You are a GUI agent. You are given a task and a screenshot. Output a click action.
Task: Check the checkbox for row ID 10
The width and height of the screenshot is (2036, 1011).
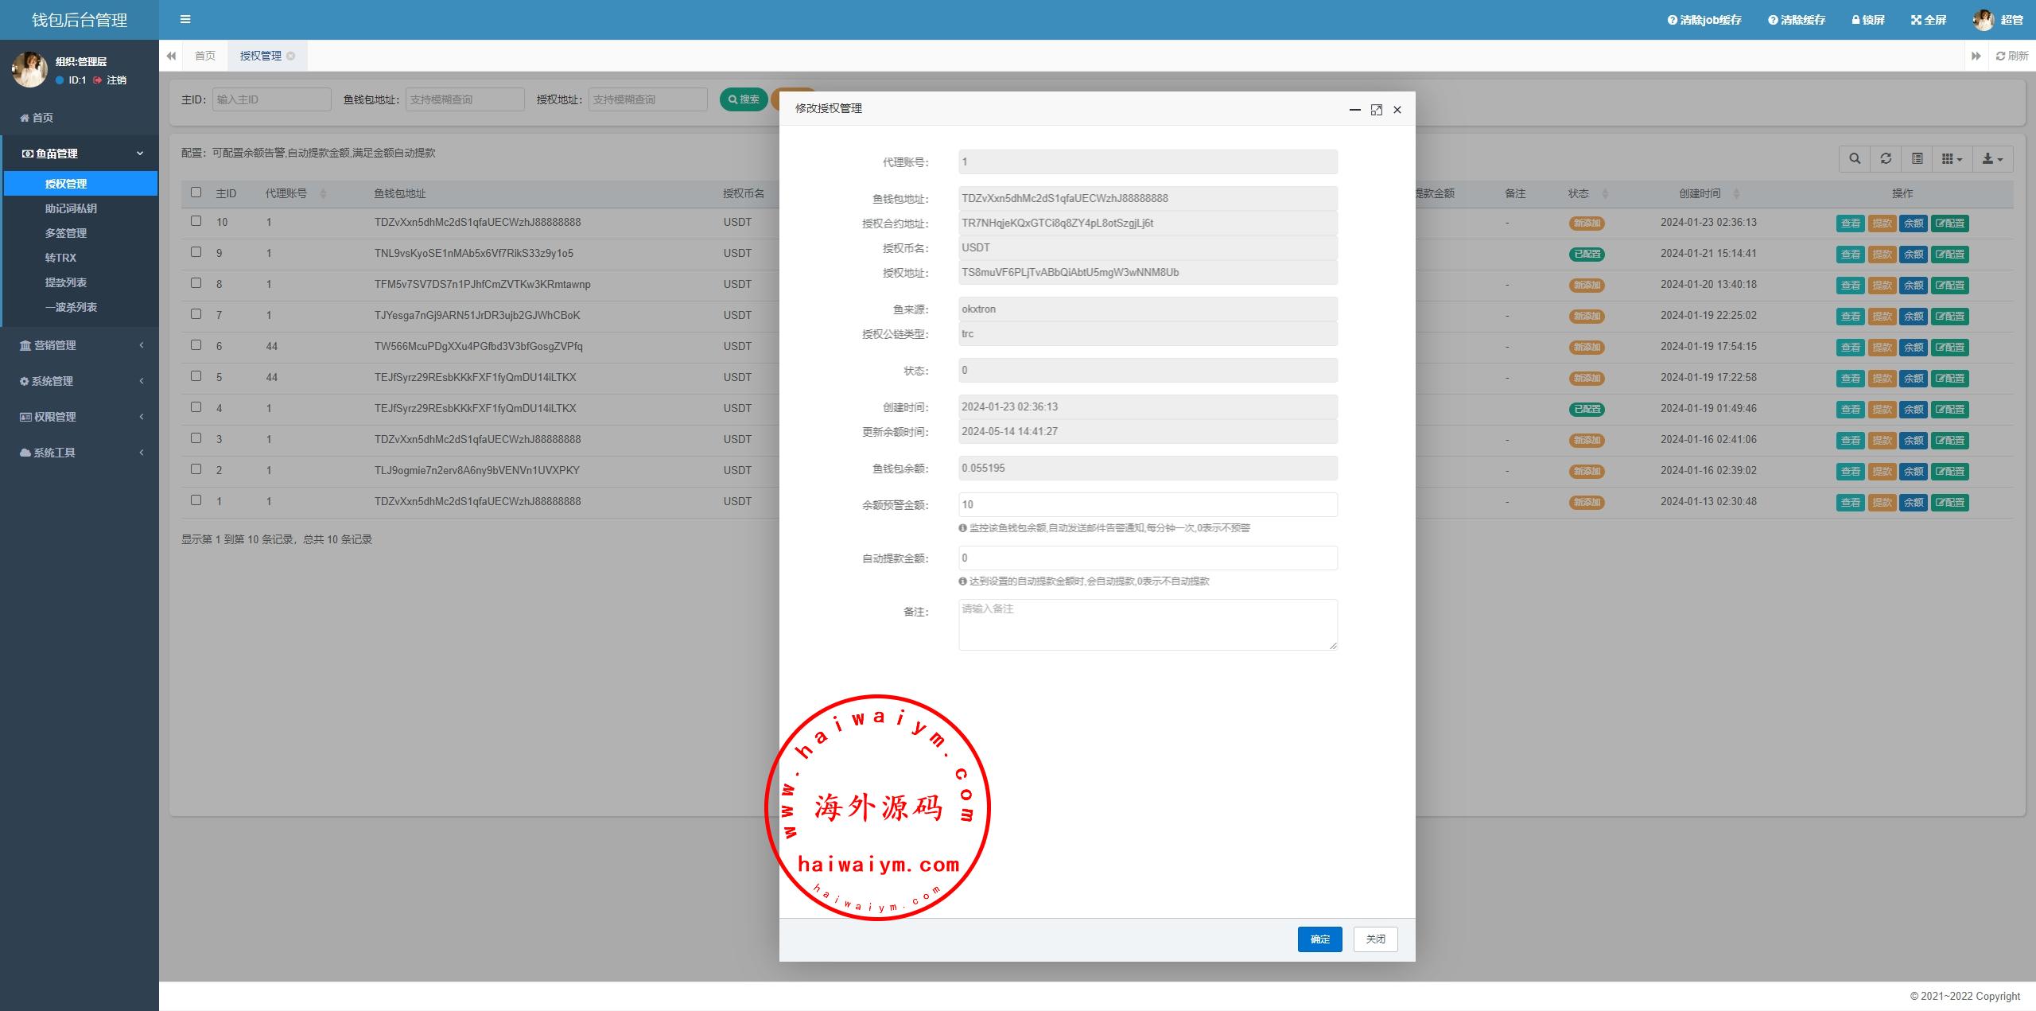click(x=196, y=221)
